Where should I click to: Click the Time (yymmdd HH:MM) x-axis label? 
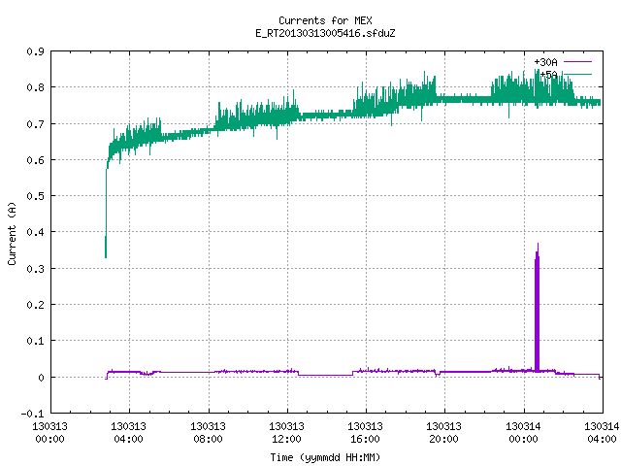[x=325, y=457]
